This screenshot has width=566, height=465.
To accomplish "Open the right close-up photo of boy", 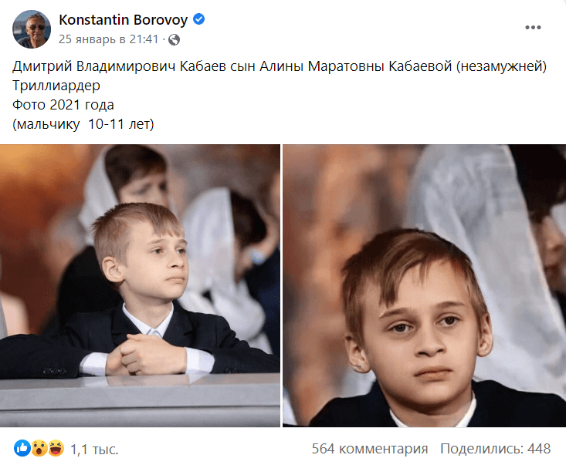I will click(x=424, y=285).
